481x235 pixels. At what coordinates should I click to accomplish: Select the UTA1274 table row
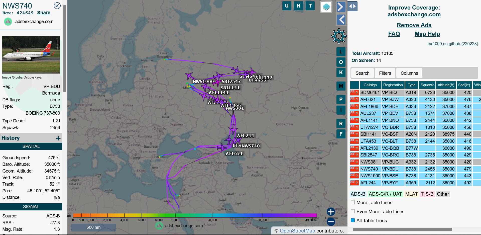415,127
